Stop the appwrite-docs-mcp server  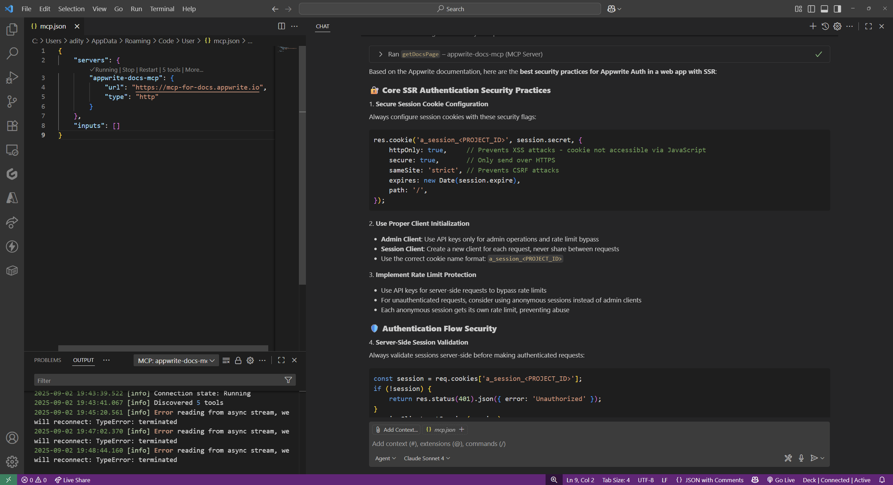(128, 70)
